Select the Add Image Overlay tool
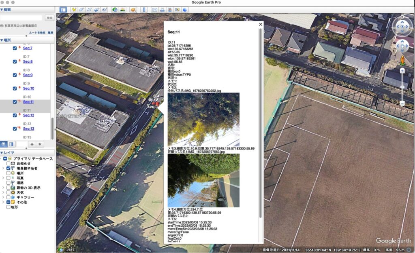The height and width of the screenshot is (253, 415). pyautogui.click(x=96, y=10)
